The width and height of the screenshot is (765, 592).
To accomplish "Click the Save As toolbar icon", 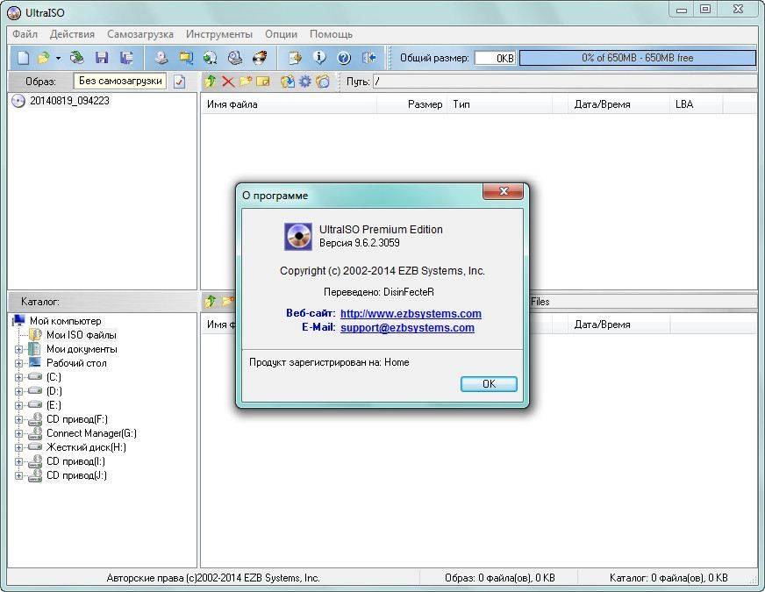I will pos(127,58).
